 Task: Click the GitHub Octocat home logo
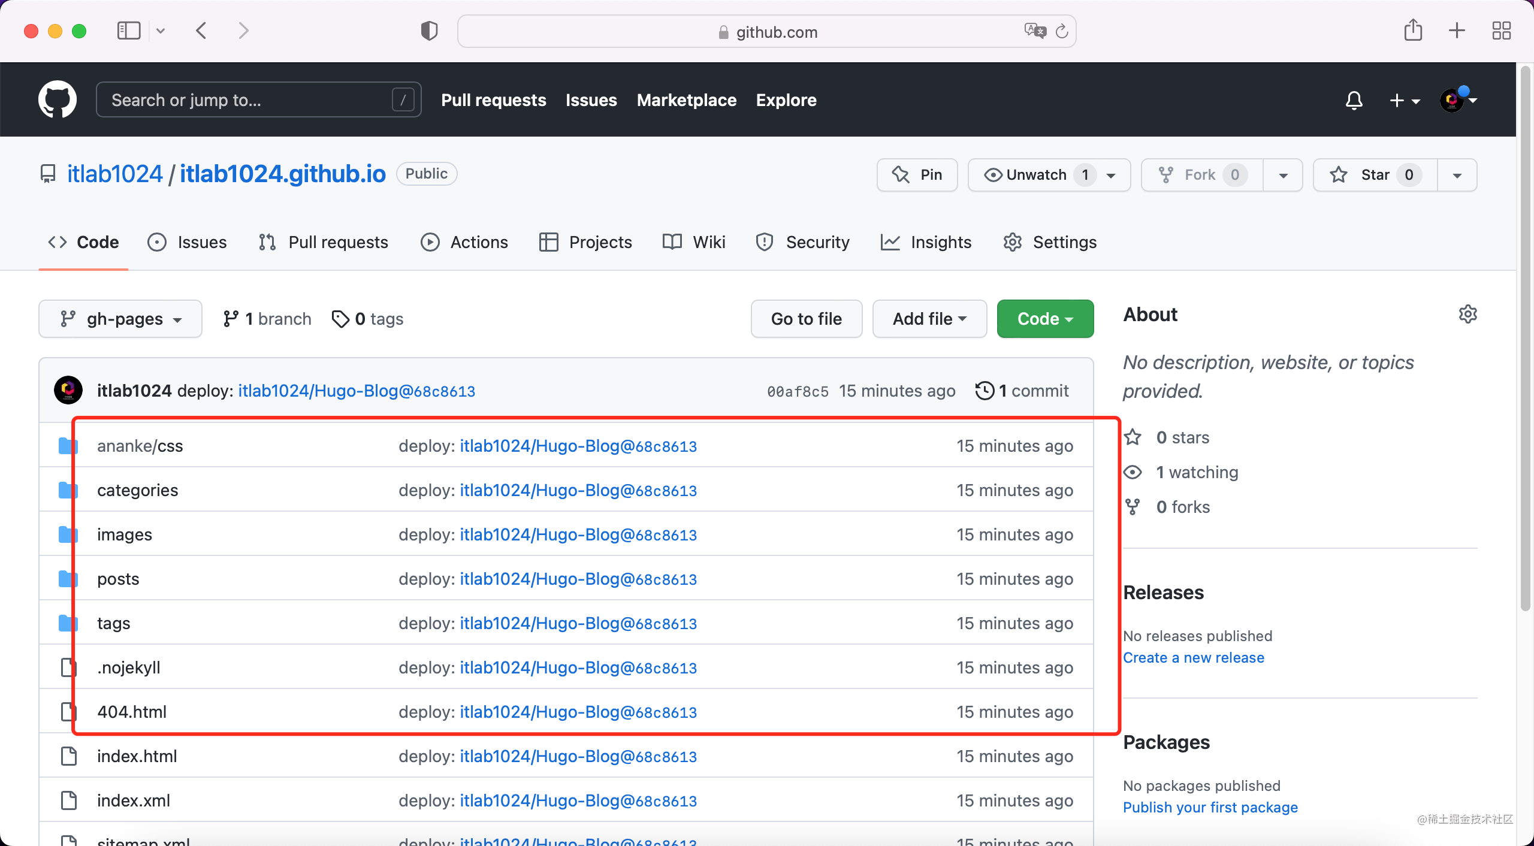point(58,99)
